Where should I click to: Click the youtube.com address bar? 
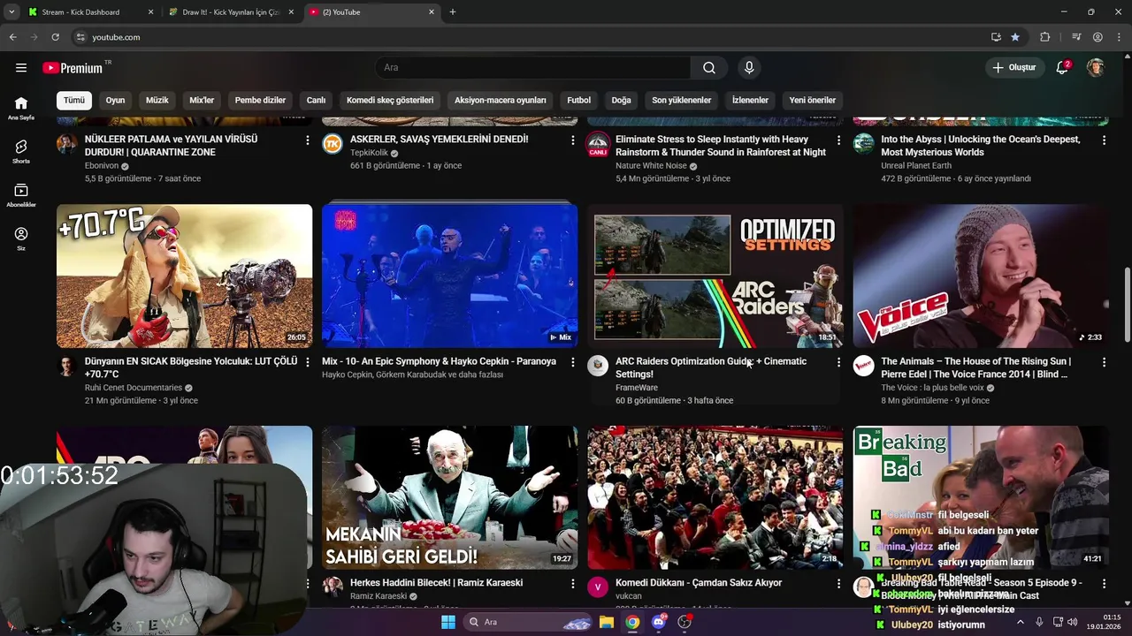coord(531,37)
